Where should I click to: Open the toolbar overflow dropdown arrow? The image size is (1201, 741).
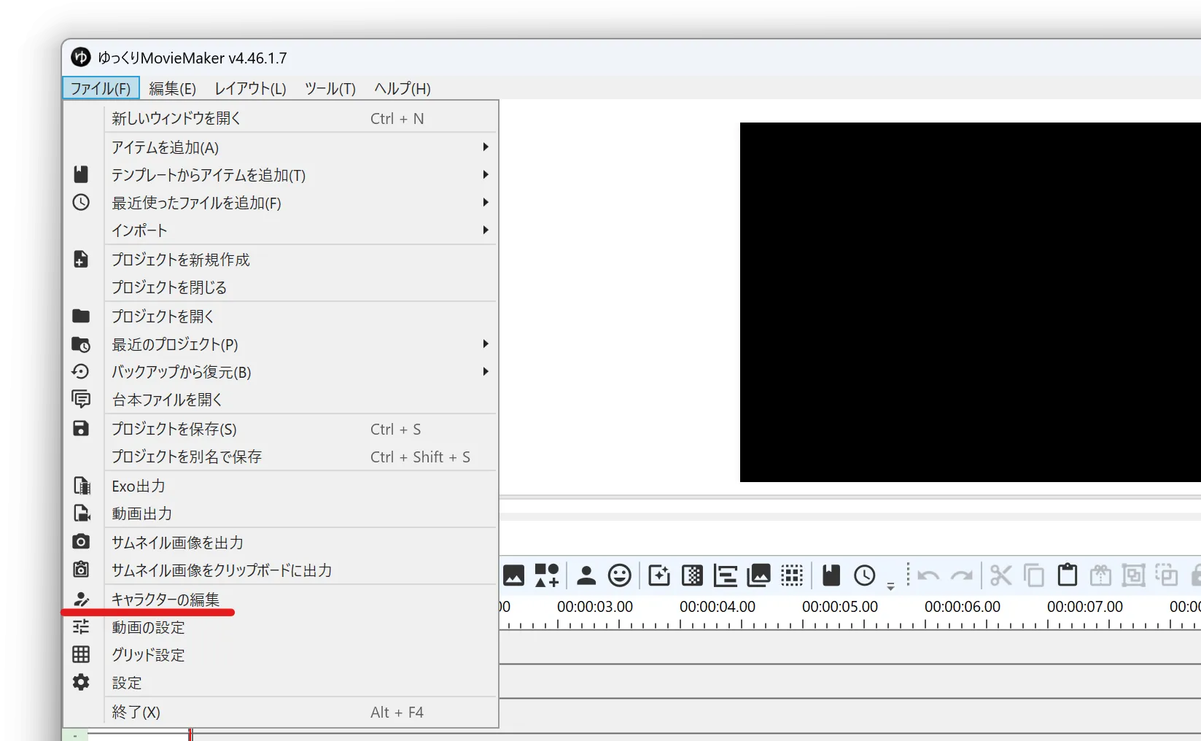coord(890,586)
